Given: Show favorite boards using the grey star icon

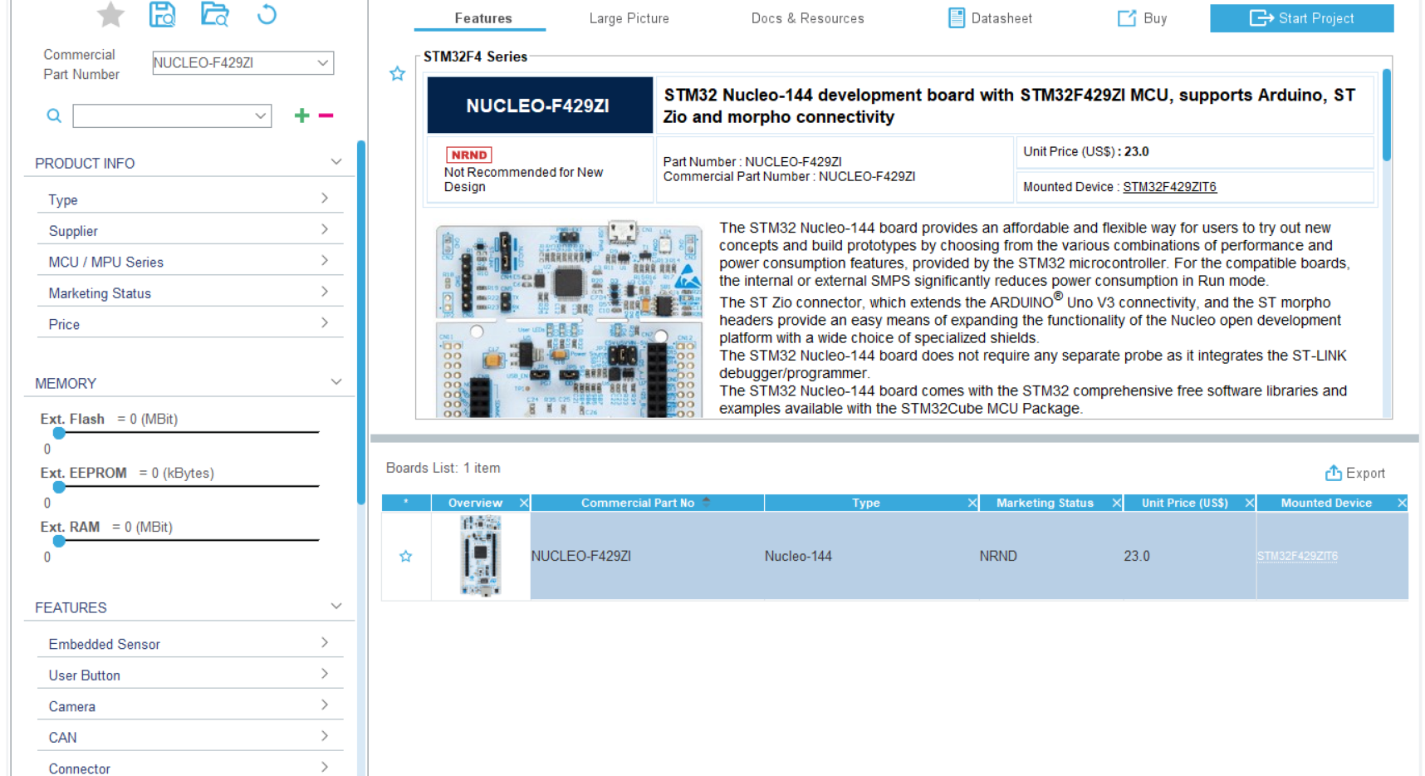Looking at the screenshot, I should tap(110, 14).
